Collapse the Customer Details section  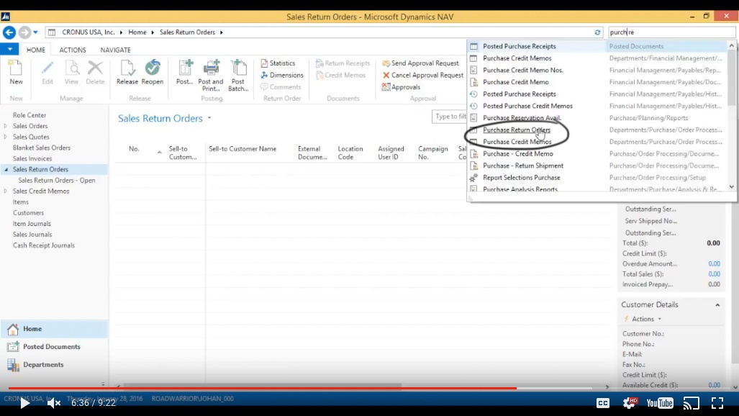coord(717,305)
